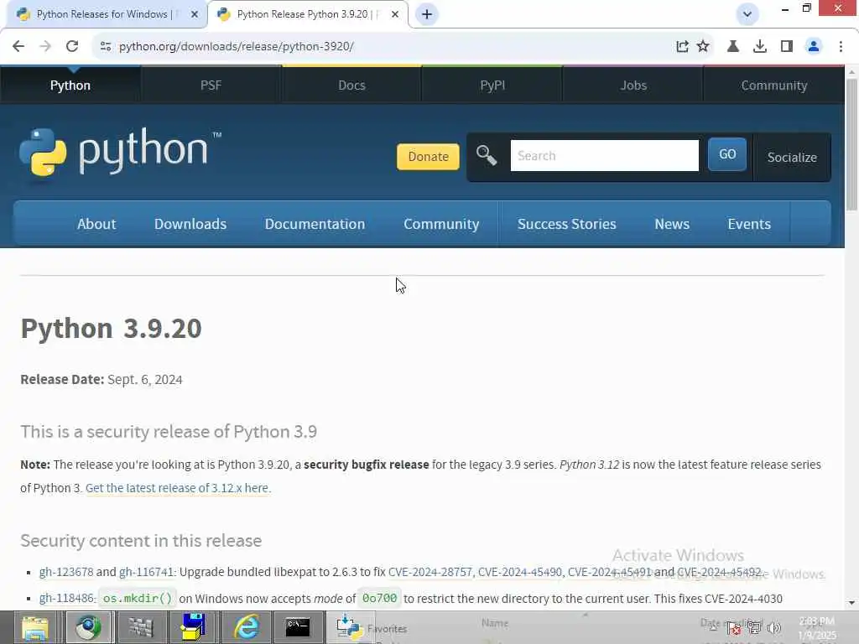This screenshot has height=644, width=859.
Task: Open the Downloads main menu item
Action: 190,224
